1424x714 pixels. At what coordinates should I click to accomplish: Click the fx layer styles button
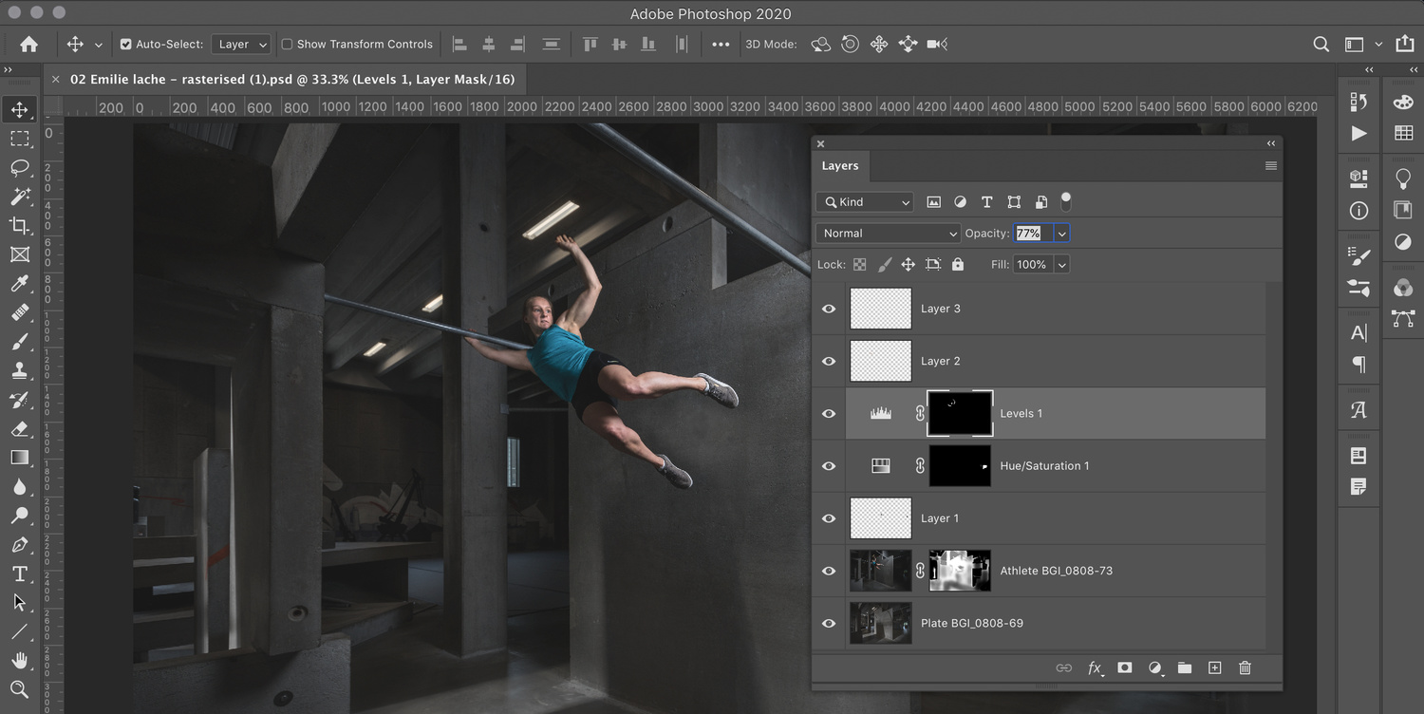point(1095,667)
